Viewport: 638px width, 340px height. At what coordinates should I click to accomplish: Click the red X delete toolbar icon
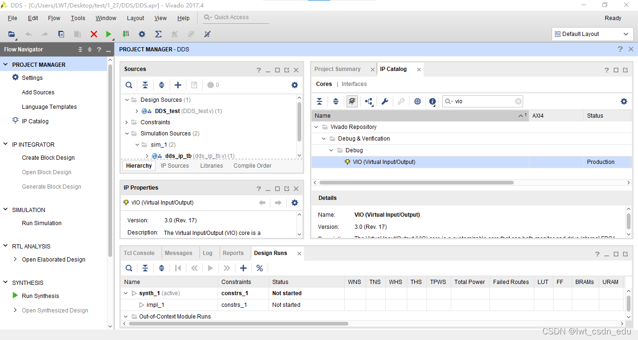pyautogui.click(x=94, y=34)
